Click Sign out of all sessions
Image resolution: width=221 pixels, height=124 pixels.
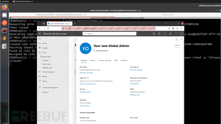(x=88, y=84)
